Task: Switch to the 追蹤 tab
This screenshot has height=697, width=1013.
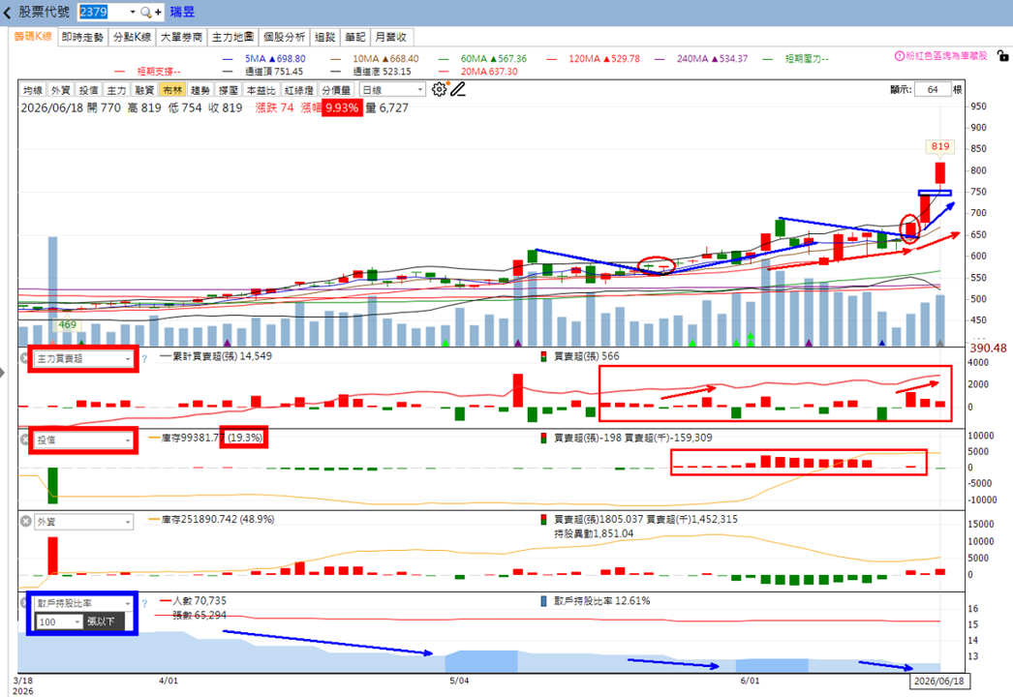Action: (325, 37)
